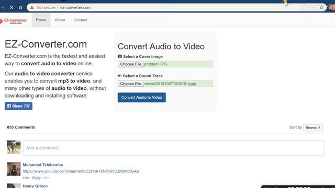Click the record20181007153618.3gpp file name
The image size is (335, 188).
(x=170, y=84)
